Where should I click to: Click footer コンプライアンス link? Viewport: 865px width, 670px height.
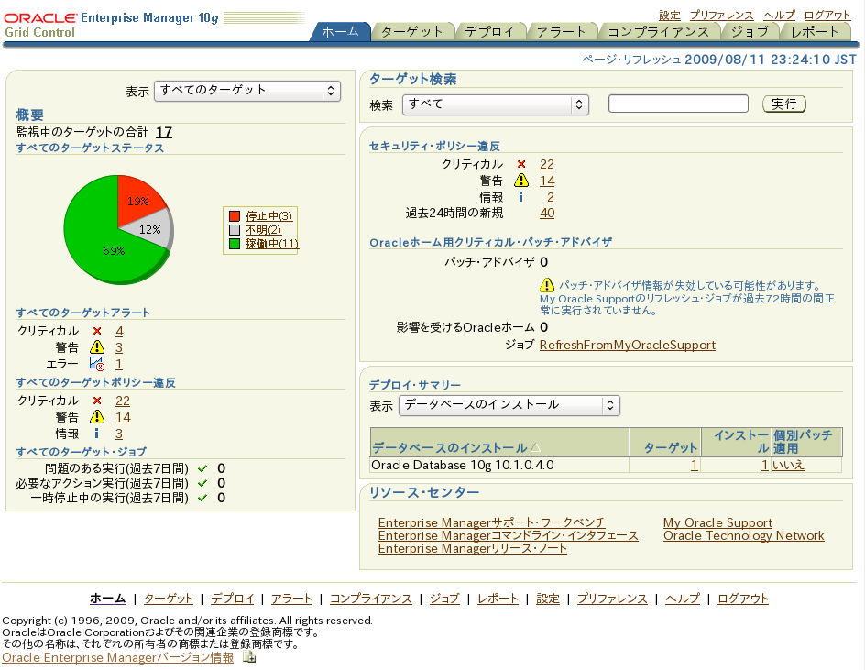(x=371, y=599)
